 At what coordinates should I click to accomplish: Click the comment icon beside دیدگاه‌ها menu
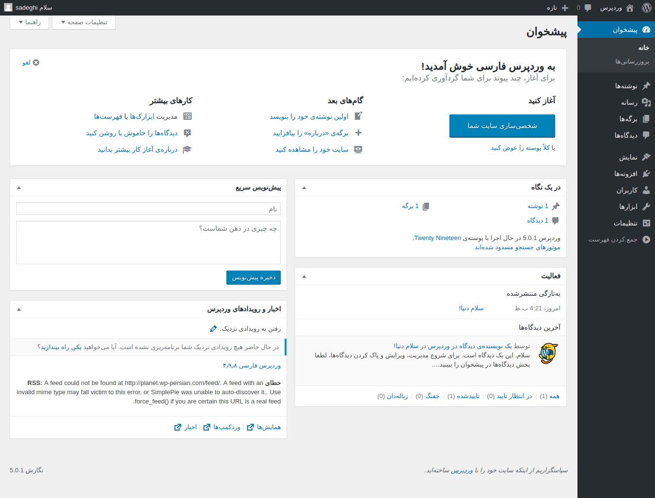pyautogui.click(x=646, y=135)
